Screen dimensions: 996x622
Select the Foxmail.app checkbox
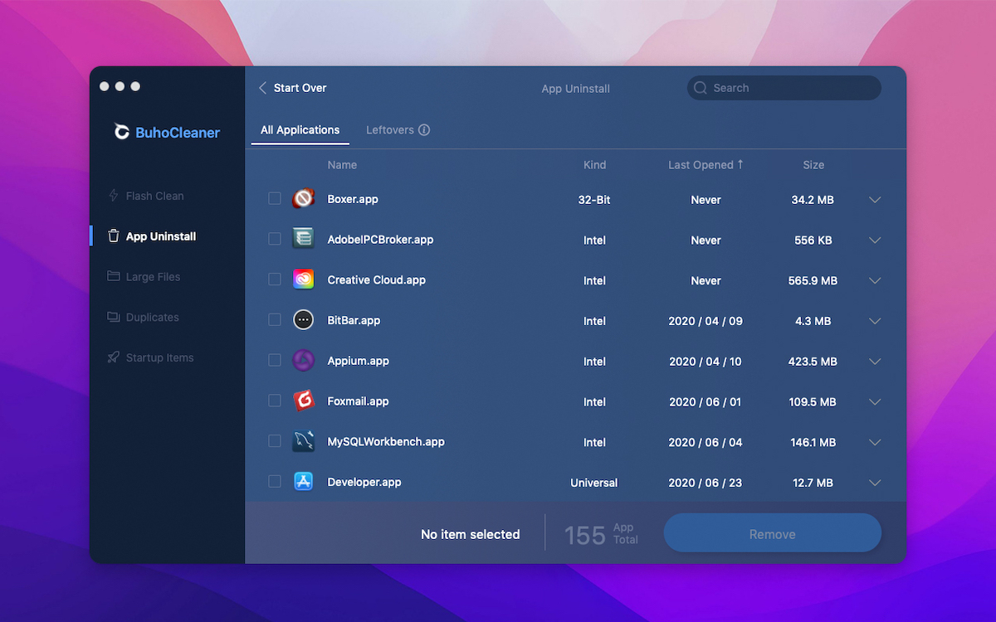pyautogui.click(x=275, y=401)
